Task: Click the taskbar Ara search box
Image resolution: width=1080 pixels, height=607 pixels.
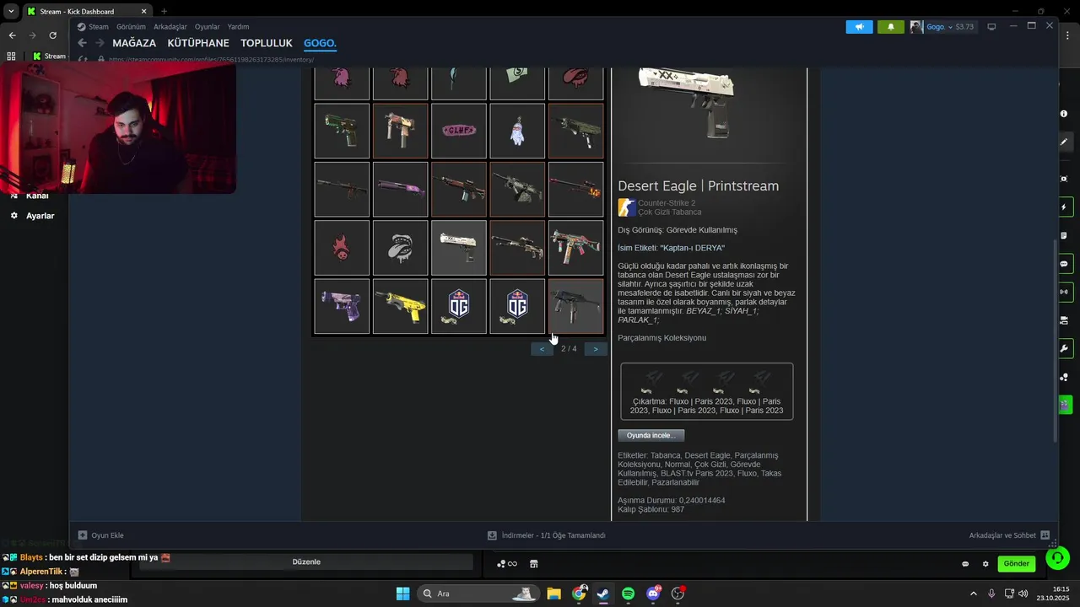Action: click(x=478, y=594)
